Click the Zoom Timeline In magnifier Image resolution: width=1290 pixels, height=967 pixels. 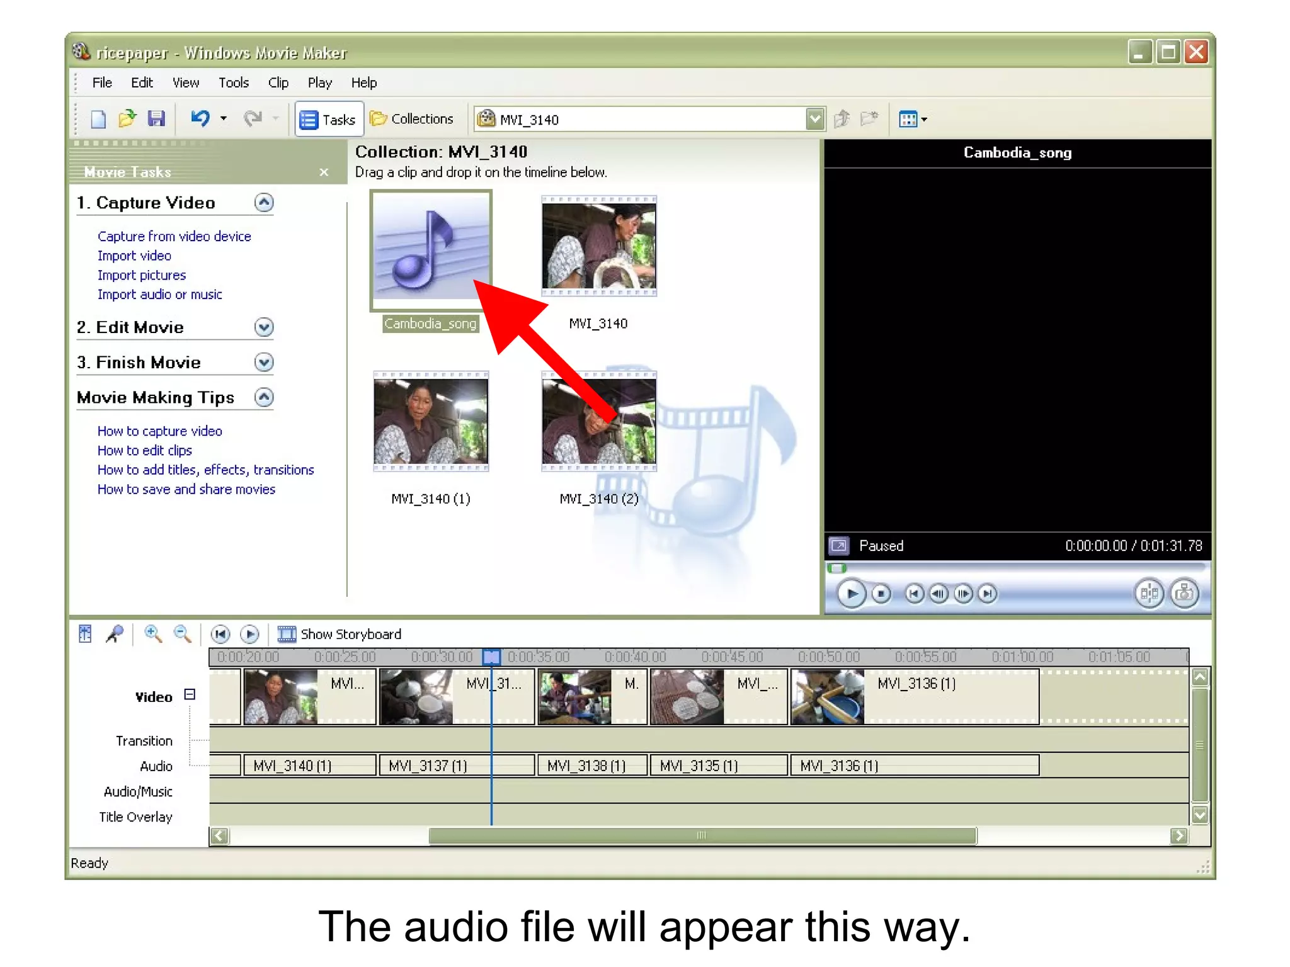tap(153, 634)
